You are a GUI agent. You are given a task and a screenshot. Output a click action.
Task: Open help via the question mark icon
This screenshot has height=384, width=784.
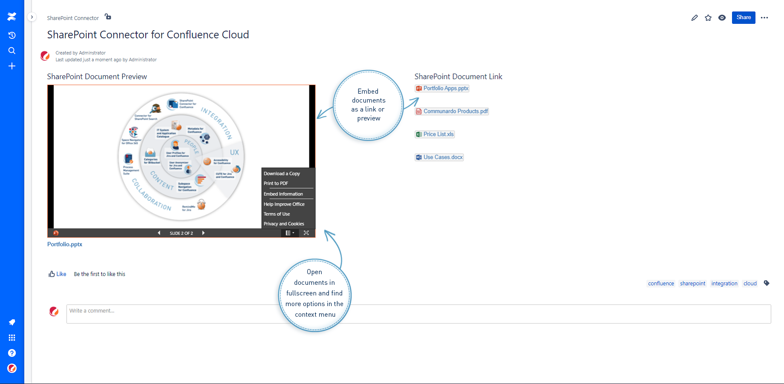(12, 353)
